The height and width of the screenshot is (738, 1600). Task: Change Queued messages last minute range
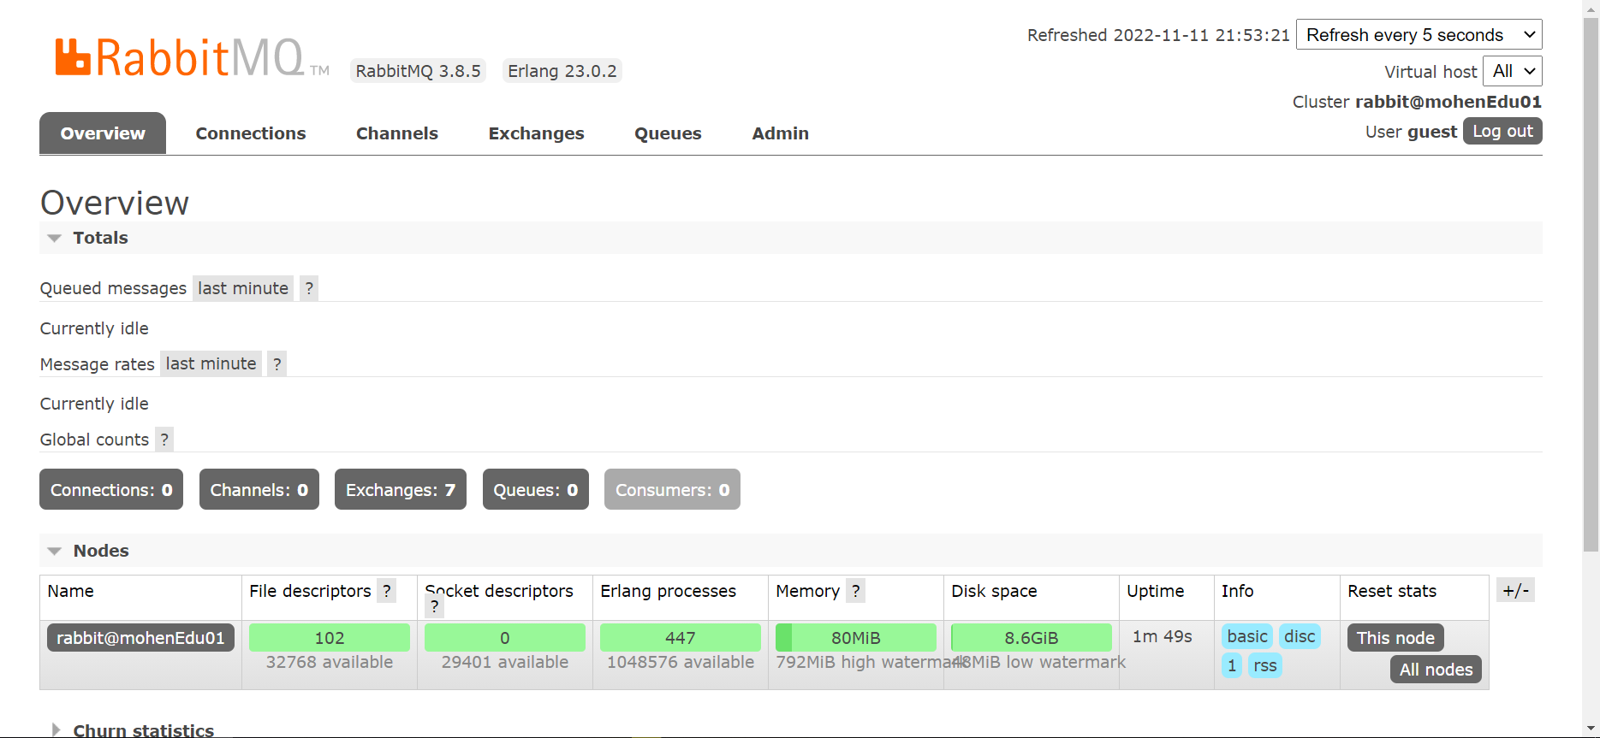click(243, 288)
